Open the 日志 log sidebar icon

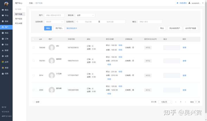tap(3, 45)
